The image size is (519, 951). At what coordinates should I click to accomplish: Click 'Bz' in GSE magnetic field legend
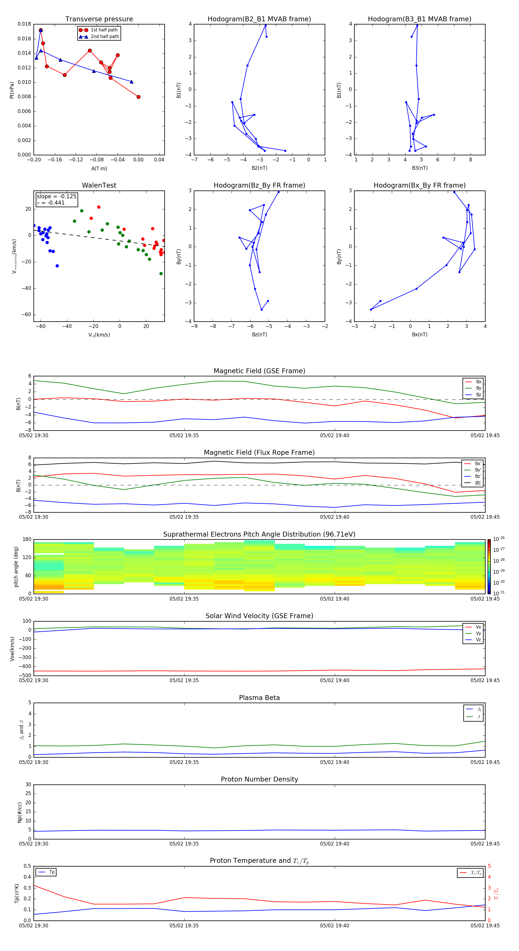tap(473, 395)
